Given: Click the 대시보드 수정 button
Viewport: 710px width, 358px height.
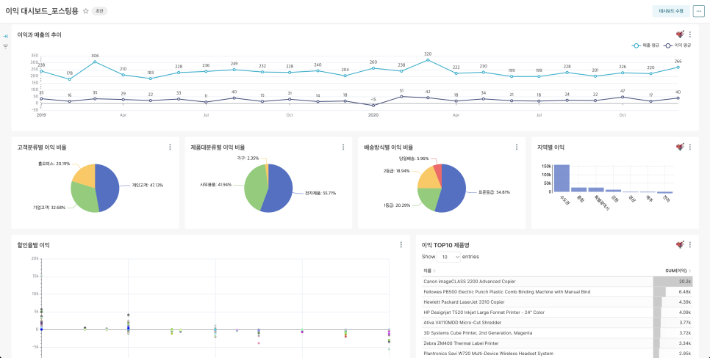Looking at the screenshot, I should [671, 11].
